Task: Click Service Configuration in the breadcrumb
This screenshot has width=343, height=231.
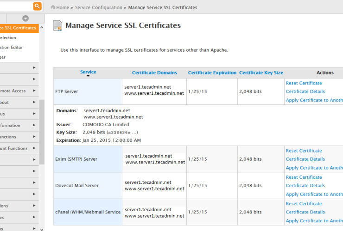Action: [x=98, y=7]
